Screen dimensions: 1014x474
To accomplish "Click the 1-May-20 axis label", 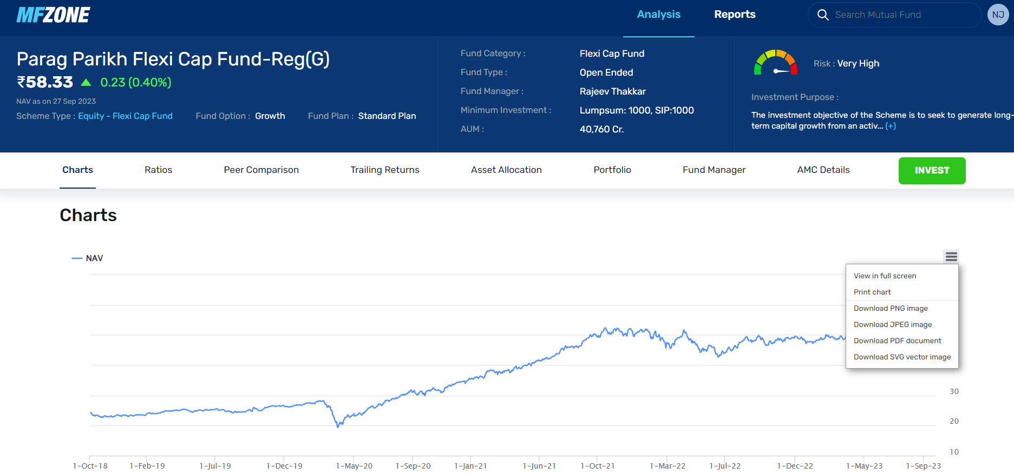I will [x=354, y=466].
